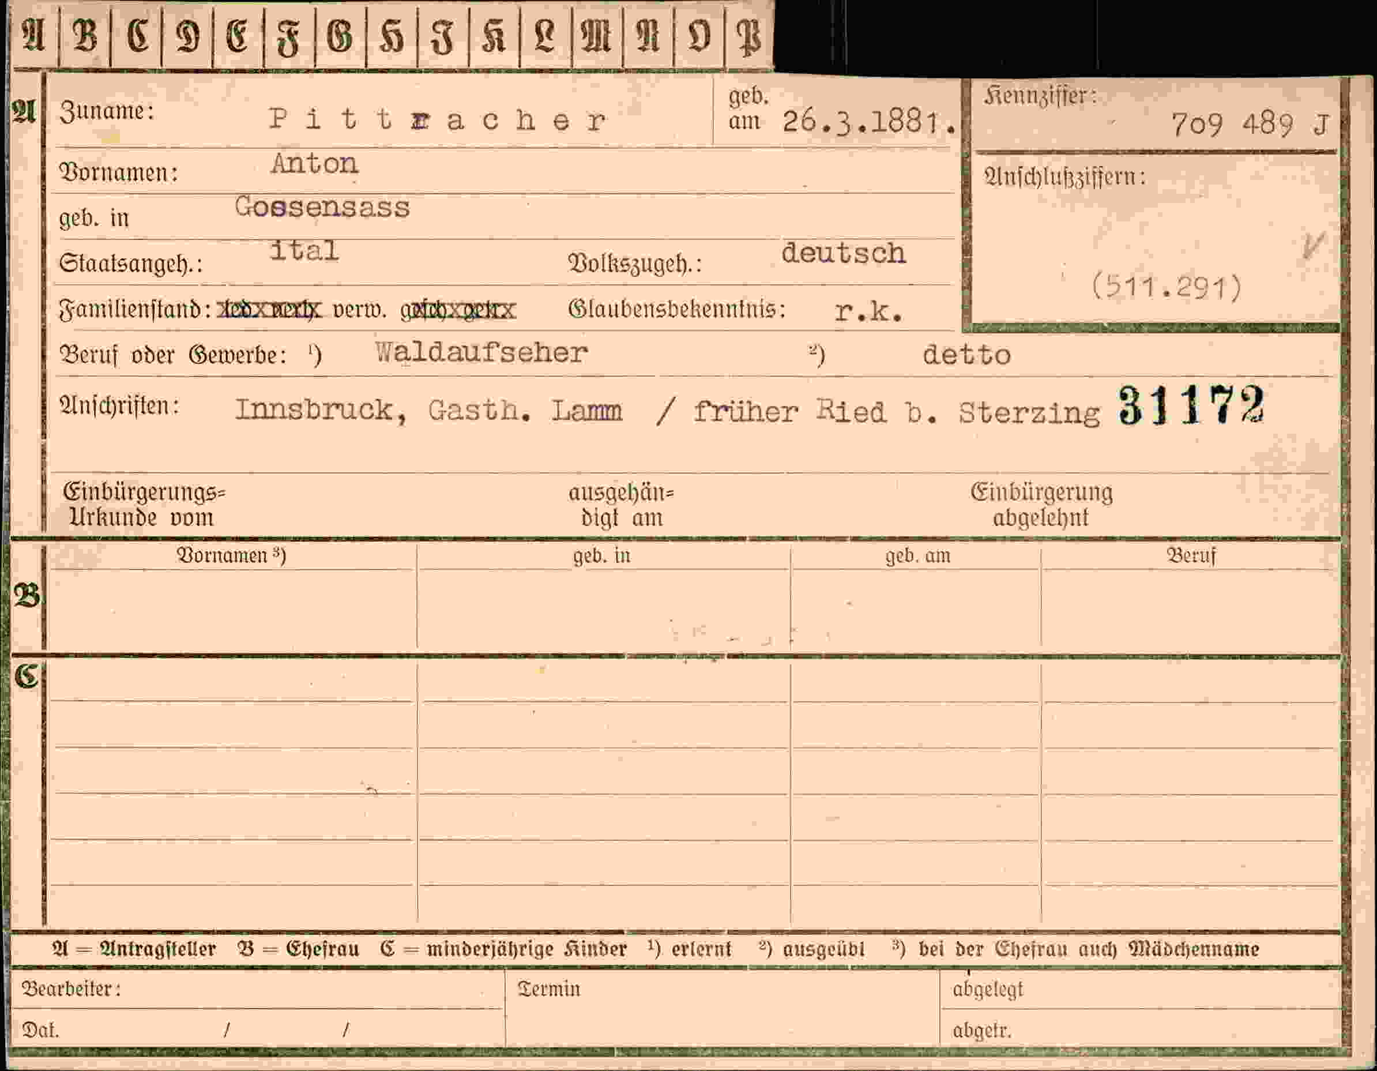Click the stamped number '31172'
Screen dimensions: 1377x1071
pos(1192,405)
